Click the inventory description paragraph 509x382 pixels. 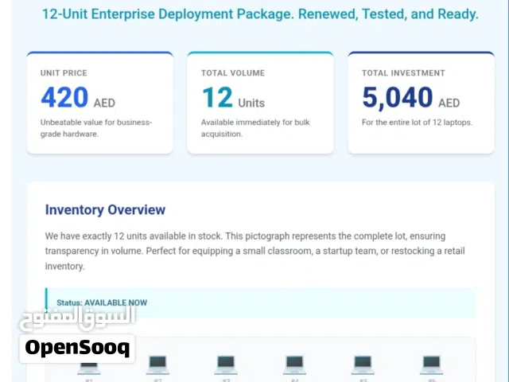[254, 251]
